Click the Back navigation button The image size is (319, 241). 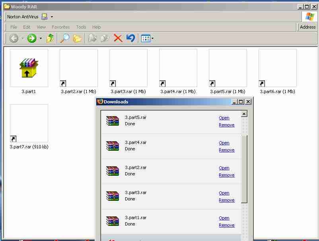(14, 38)
